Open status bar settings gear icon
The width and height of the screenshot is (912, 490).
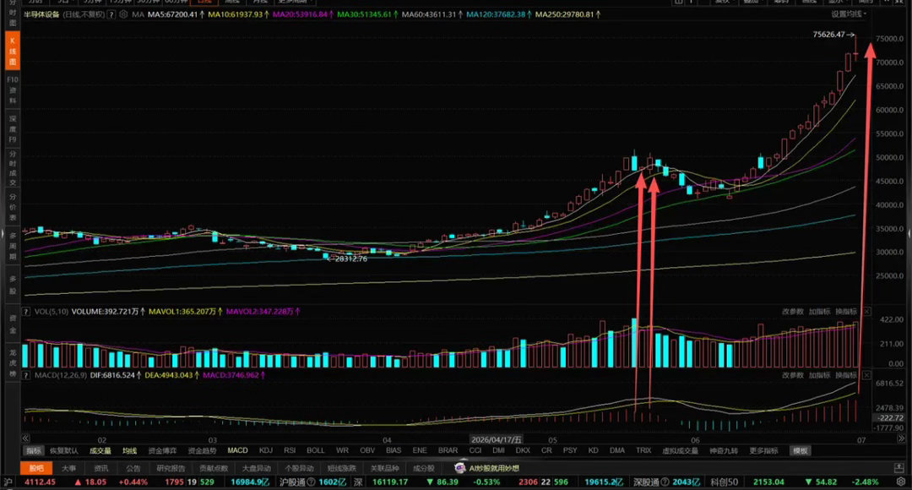pos(901,482)
